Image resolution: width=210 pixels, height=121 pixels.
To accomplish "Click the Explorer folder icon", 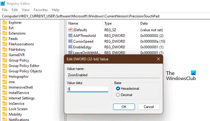I will pos(5,23).
